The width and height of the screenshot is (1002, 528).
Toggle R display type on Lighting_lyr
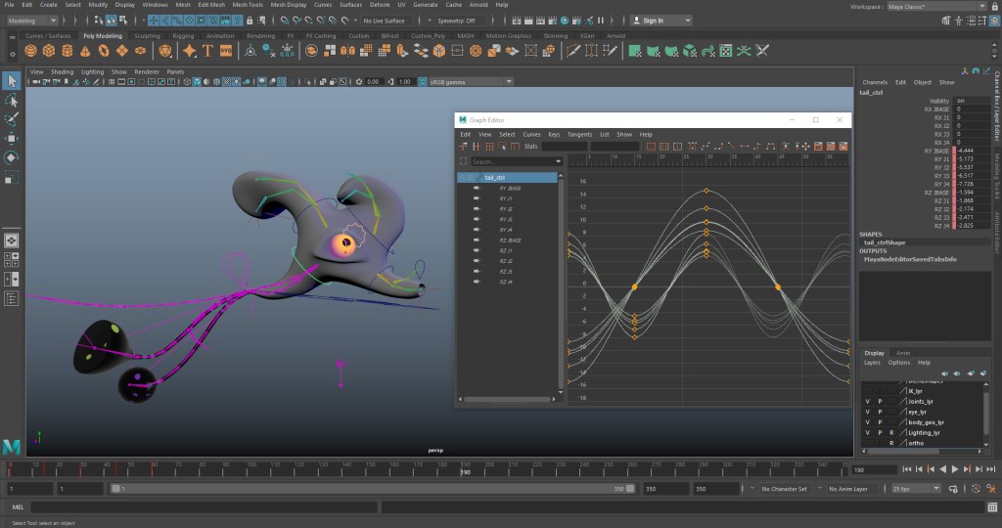point(891,432)
